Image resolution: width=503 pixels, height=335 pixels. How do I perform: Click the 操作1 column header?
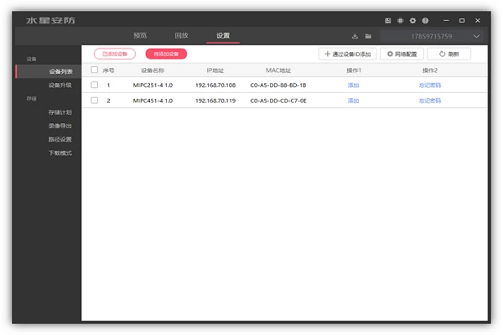pyautogui.click(x=354, y=70)
